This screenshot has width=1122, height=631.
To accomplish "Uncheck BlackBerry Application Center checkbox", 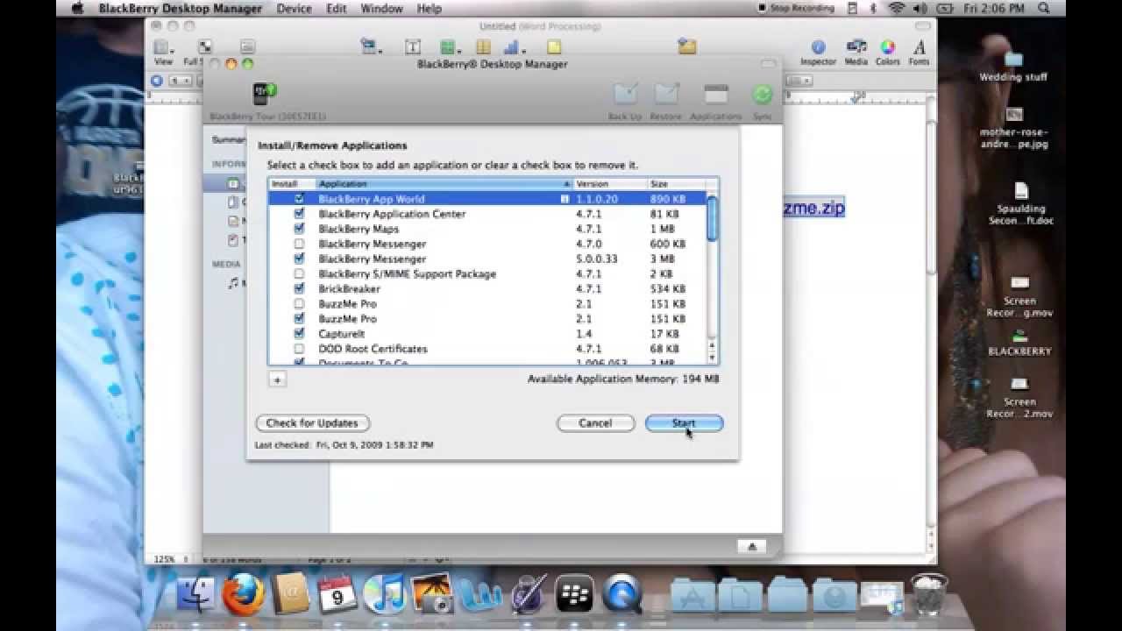I will (300, 214).
